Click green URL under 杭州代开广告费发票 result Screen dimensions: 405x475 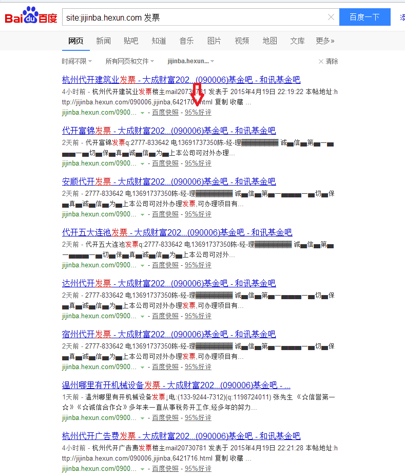click(99, 469)
